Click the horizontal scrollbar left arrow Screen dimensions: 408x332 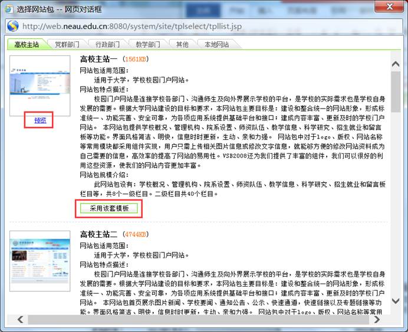(21, 320)
